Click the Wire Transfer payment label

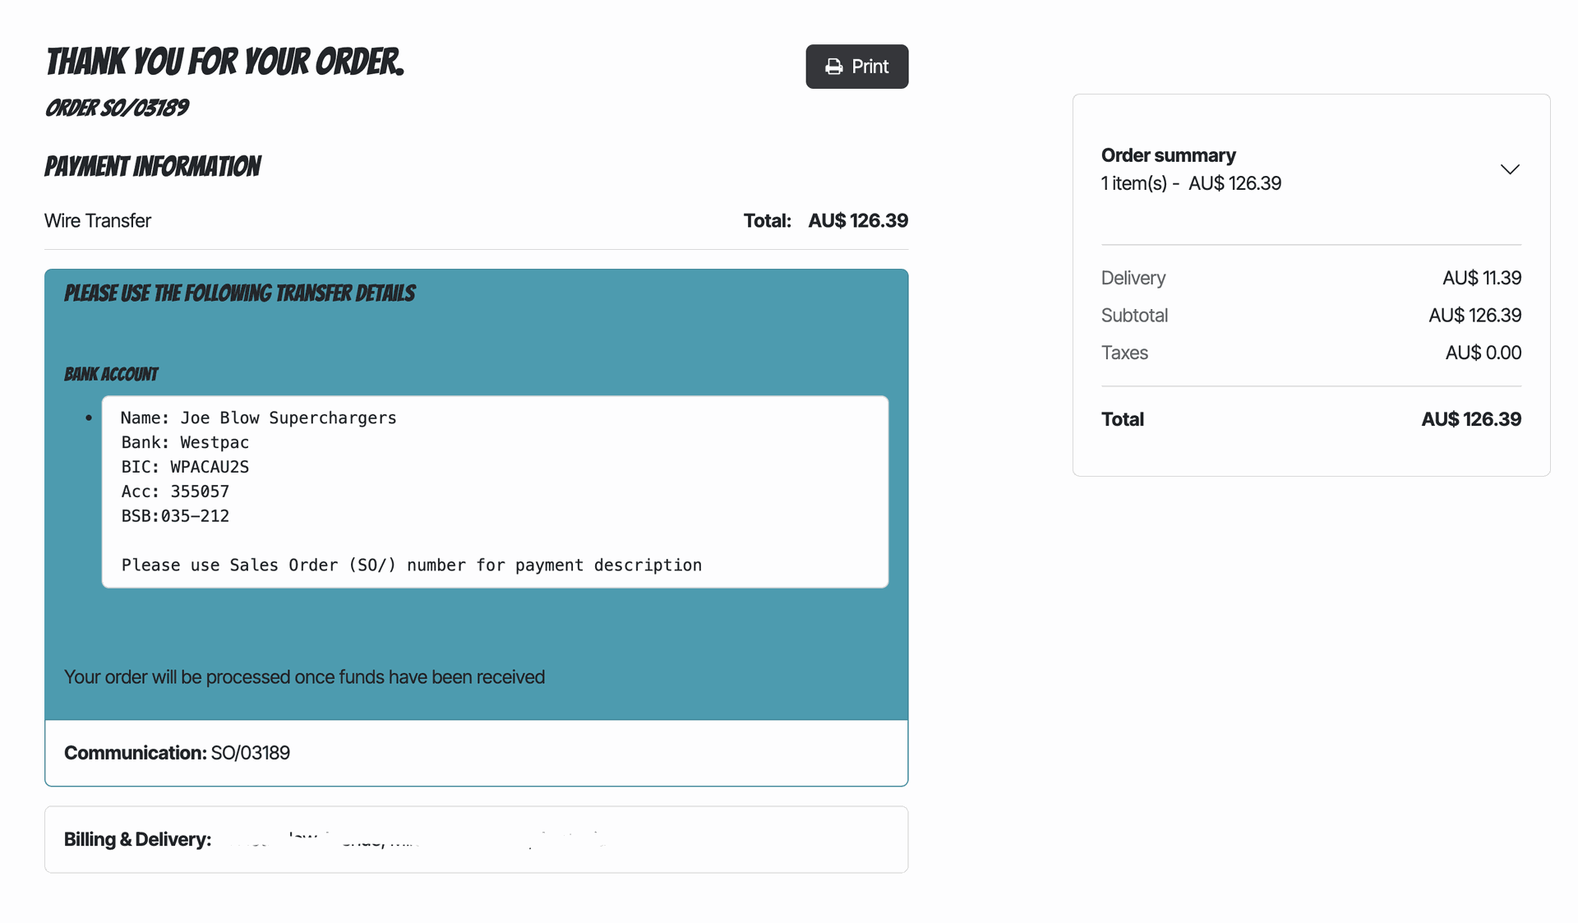click(98, 221)
